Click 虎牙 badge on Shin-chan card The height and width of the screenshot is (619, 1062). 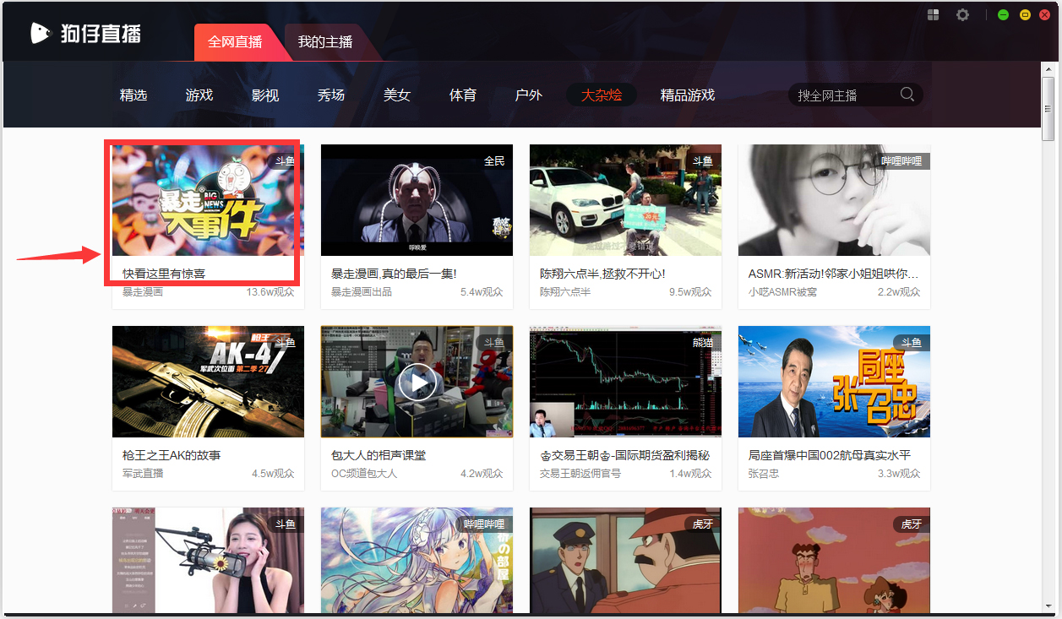point(912,524)
